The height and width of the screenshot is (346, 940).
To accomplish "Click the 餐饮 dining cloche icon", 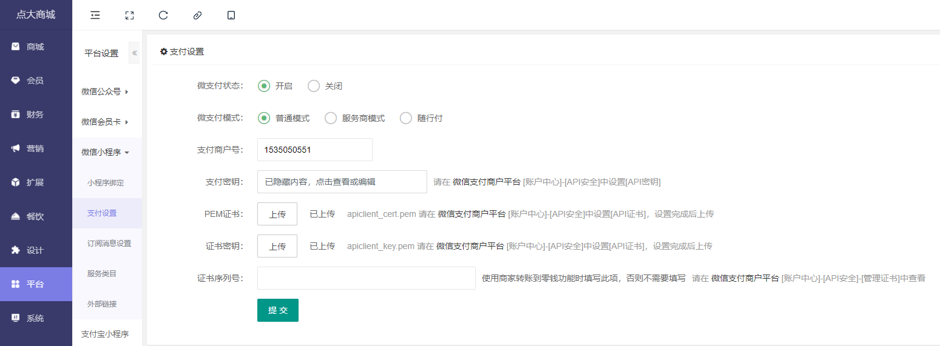I will click(16, 216).
